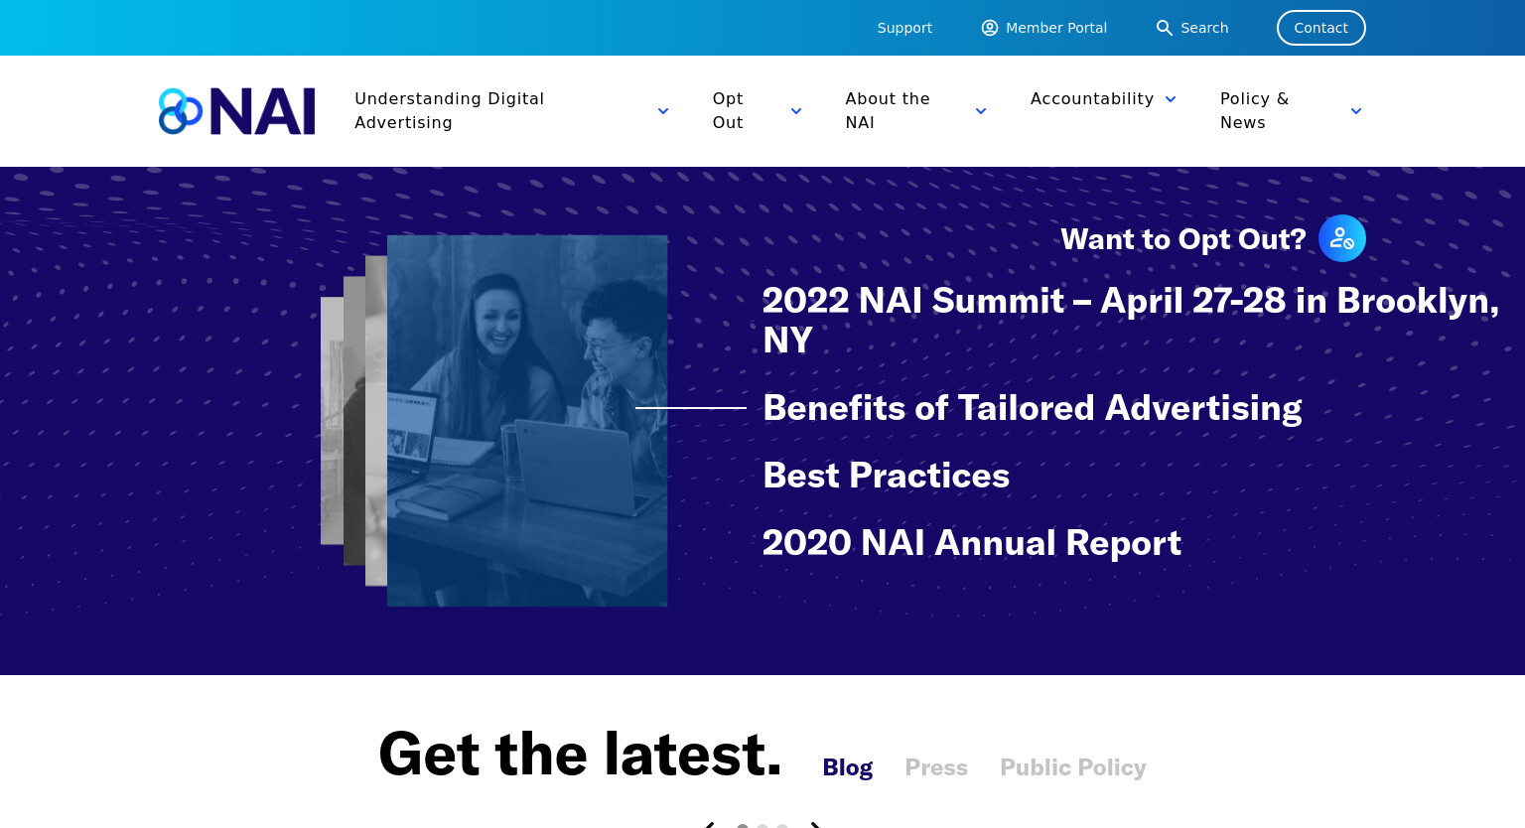1525x828 pixels.
Task: Click the Search magnifier icon
Action: click(1165, 28)
